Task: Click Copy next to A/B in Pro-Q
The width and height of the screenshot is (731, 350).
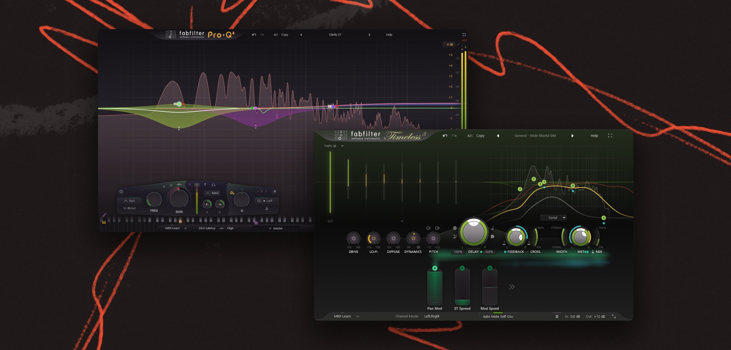Action: pos(284,35)
